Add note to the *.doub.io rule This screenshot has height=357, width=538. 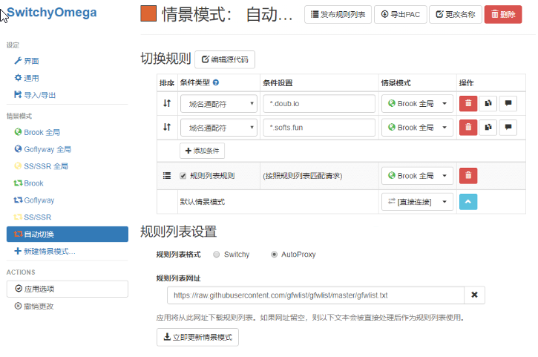(x=508, y=103)
